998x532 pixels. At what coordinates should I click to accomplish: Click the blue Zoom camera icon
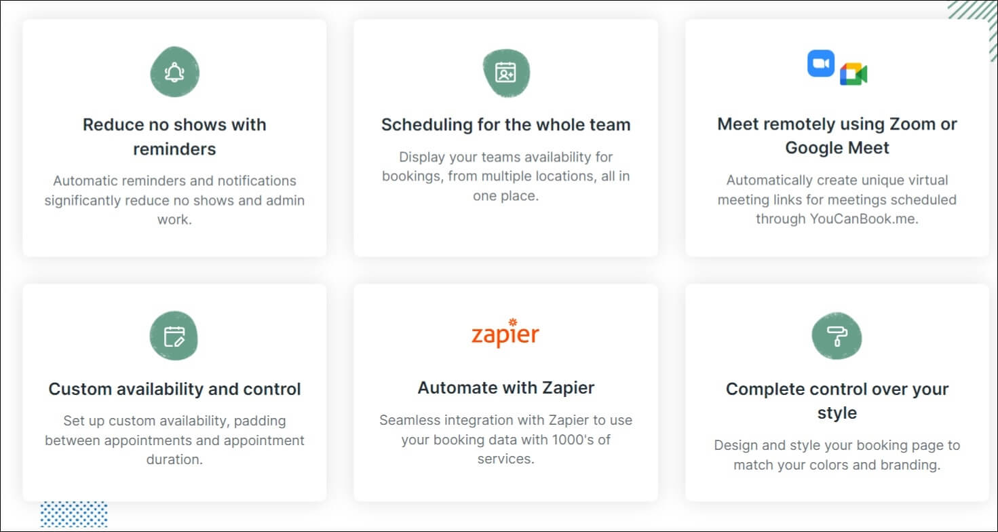pos(820,63)
